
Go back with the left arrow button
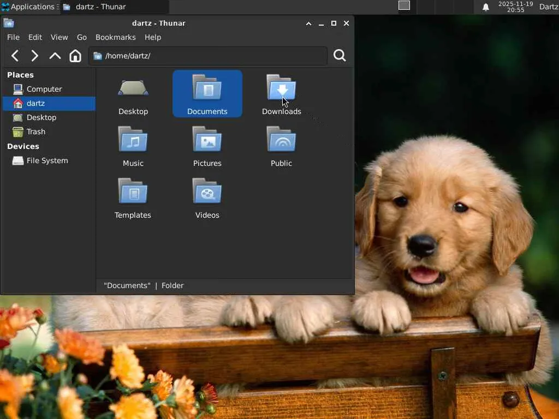pyautogui.click(x=15, y=56)
